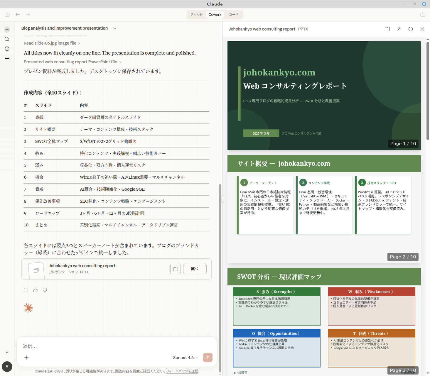Click the フィードバックを送信 link

[x=182, y=371]
